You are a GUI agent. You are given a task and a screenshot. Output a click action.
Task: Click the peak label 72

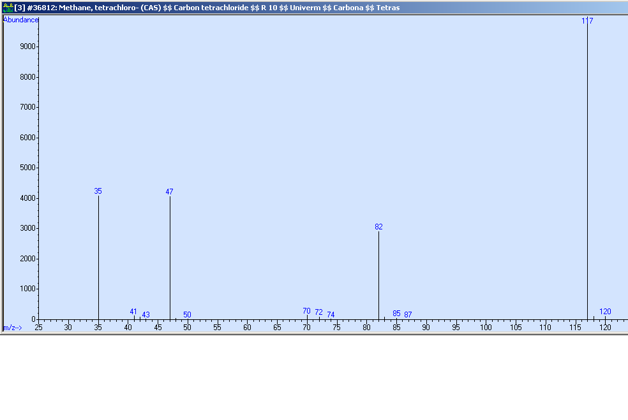click(x=319, y=312)
